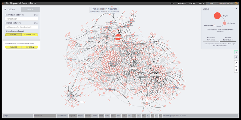Open the filter tool icon

[x=236, y=52]
